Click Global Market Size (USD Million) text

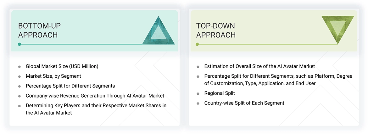click(62, 66)
